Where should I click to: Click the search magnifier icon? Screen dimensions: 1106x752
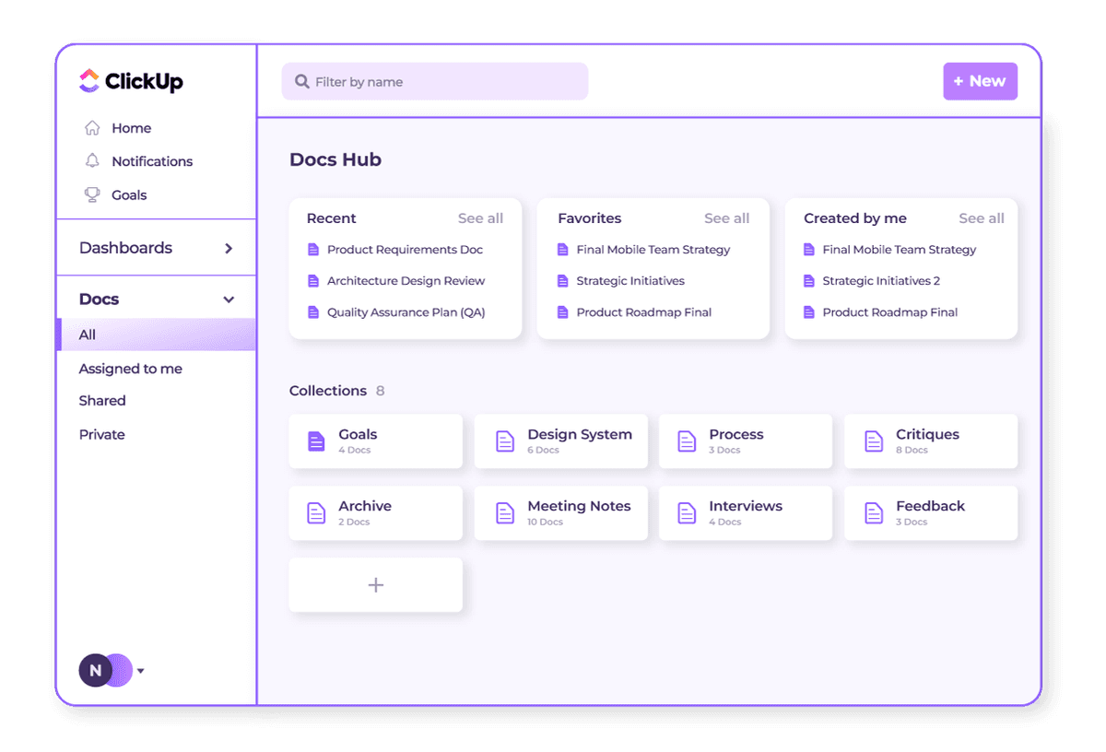pyautogui.click(x=301, y=82)
